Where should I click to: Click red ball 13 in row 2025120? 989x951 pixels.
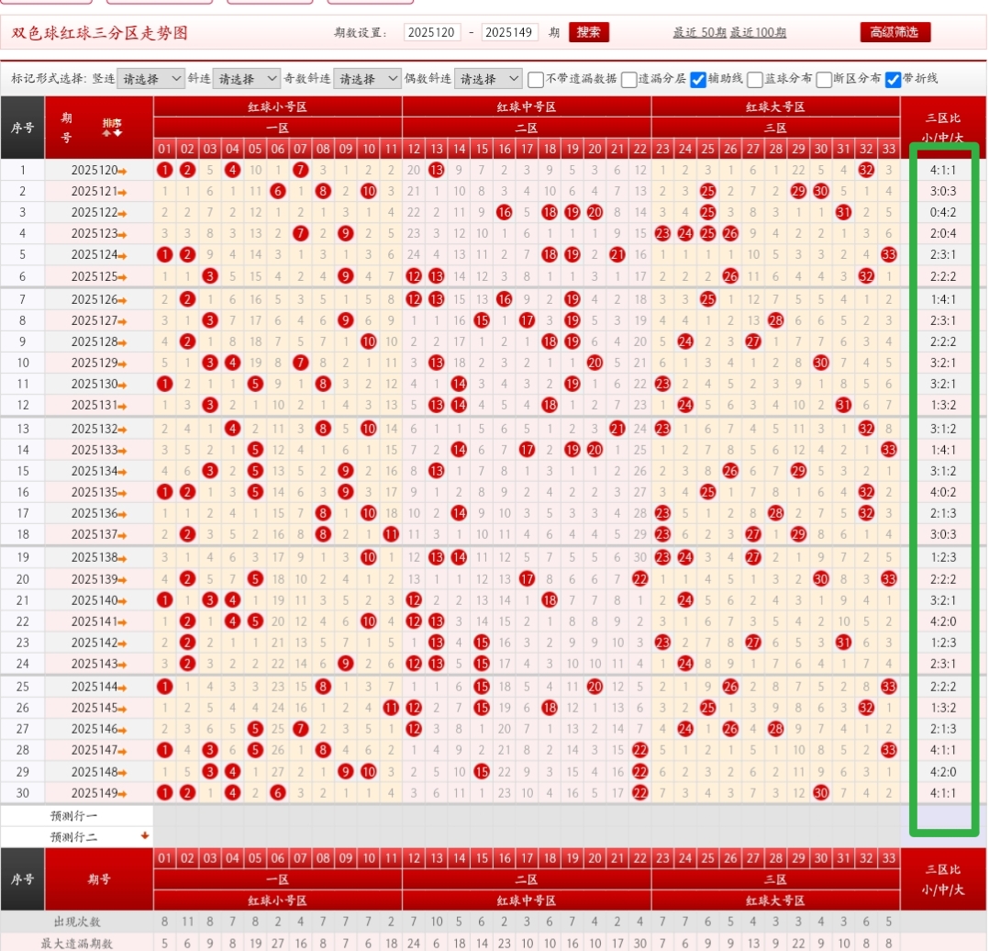[x=437, y=170]
